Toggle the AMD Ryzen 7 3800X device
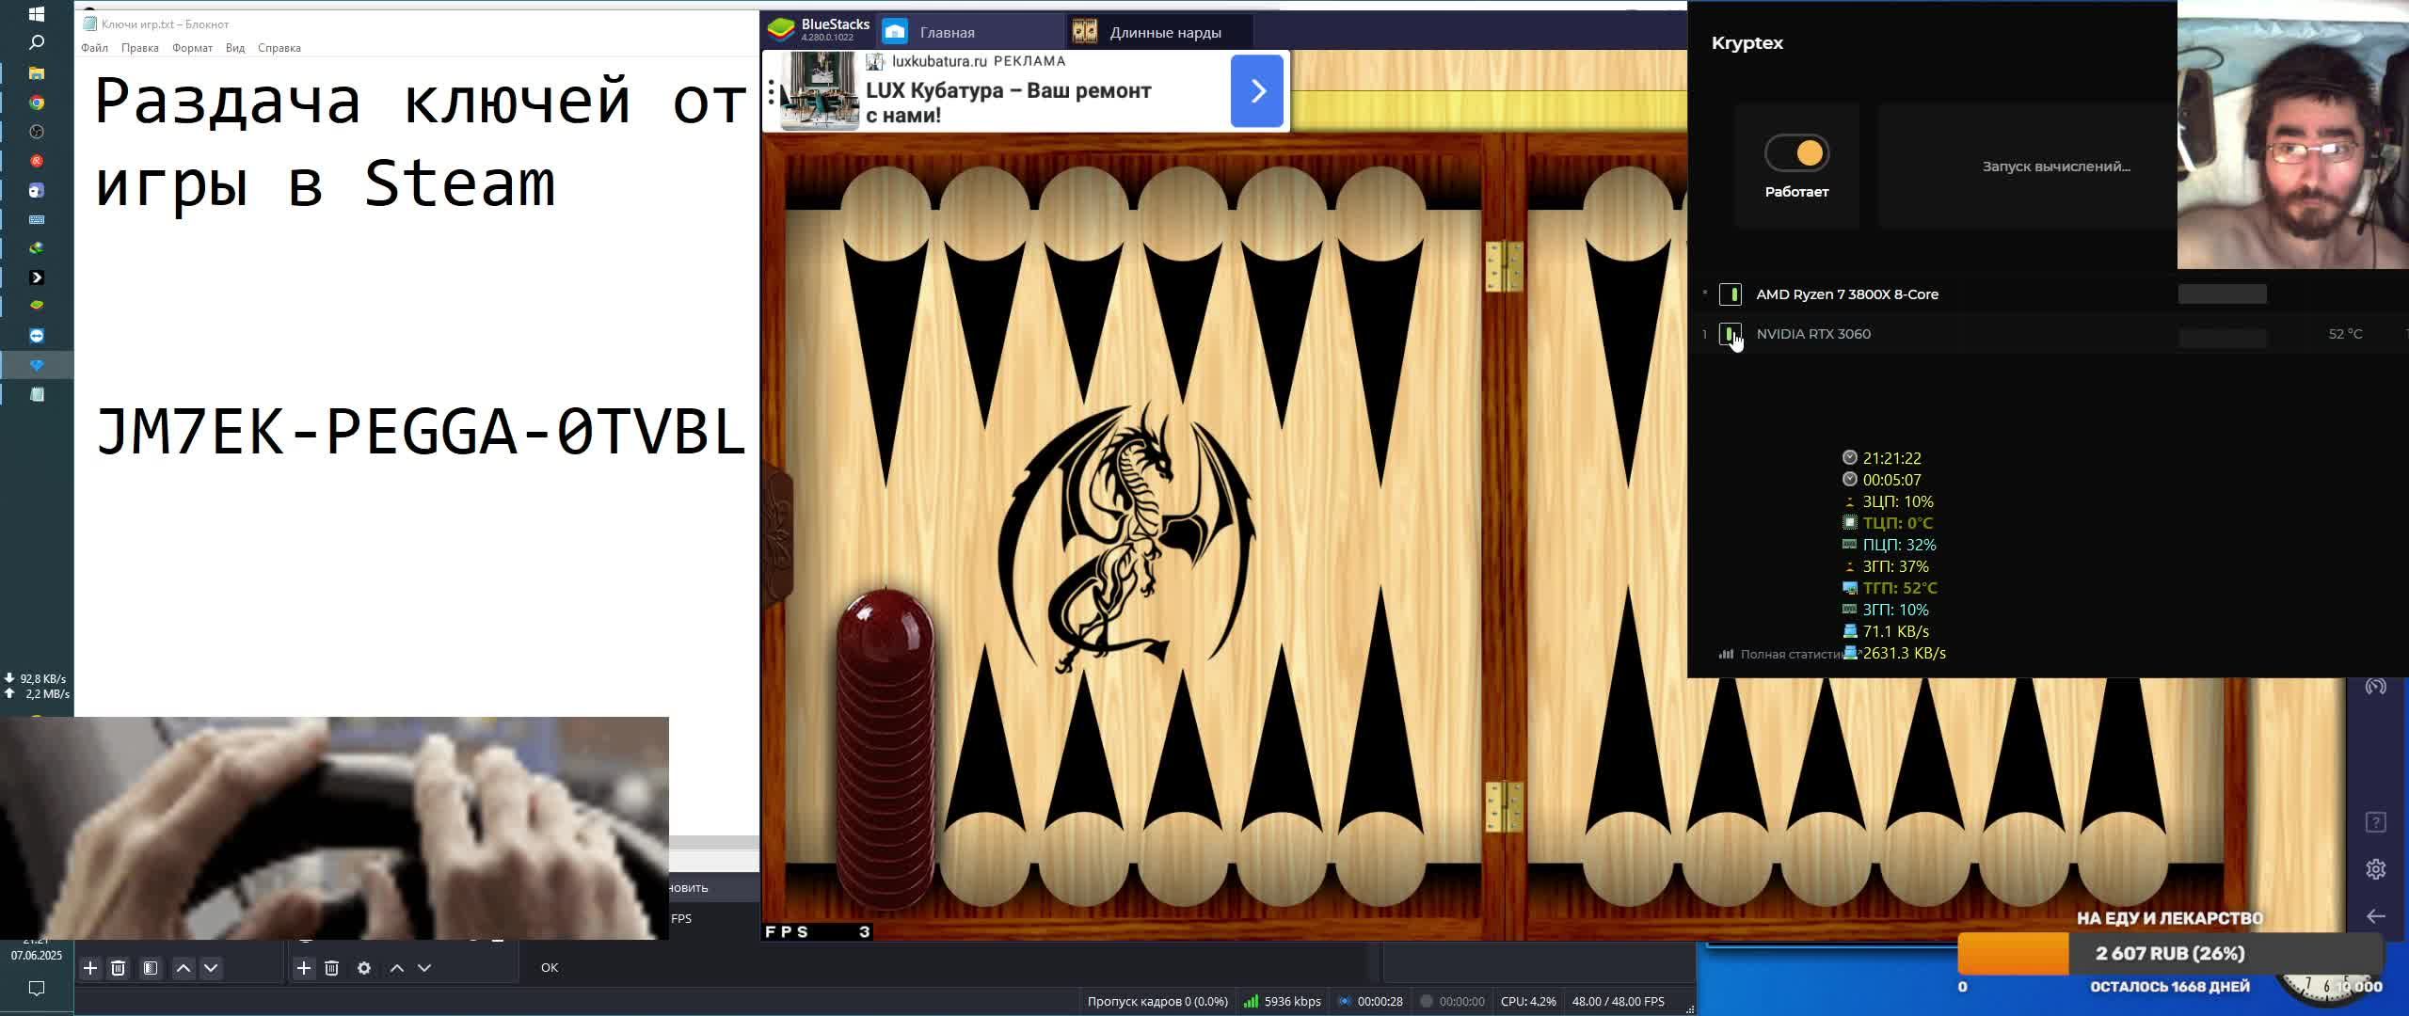Image resolution: width=2409 pixels, height=1016 pixels. coord(1730,294)
